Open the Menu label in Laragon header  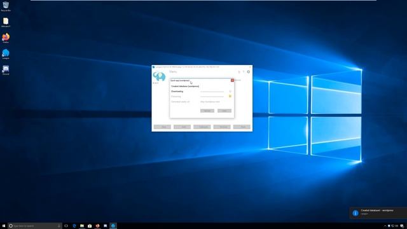pos(173,72)
